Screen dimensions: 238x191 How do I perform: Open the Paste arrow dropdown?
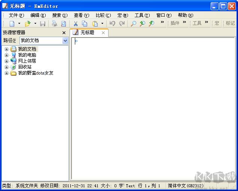(x=102, y=23)
